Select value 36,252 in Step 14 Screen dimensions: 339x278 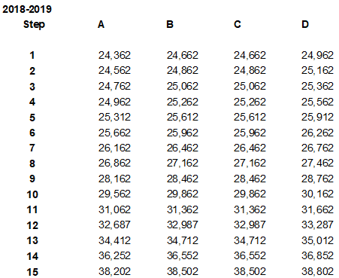coord(114,256)
